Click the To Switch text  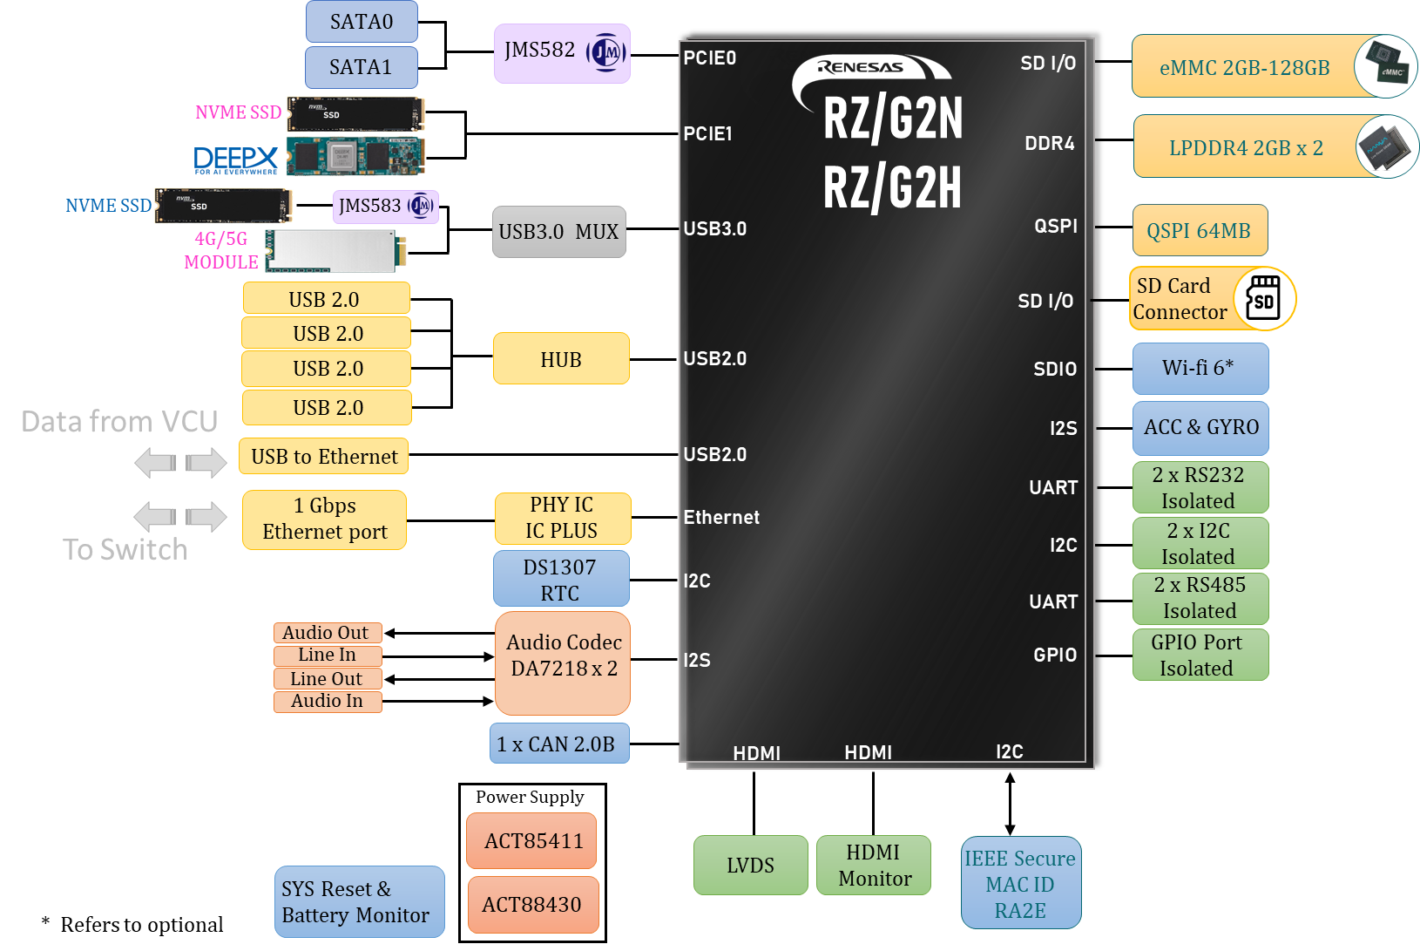point(125,550)
